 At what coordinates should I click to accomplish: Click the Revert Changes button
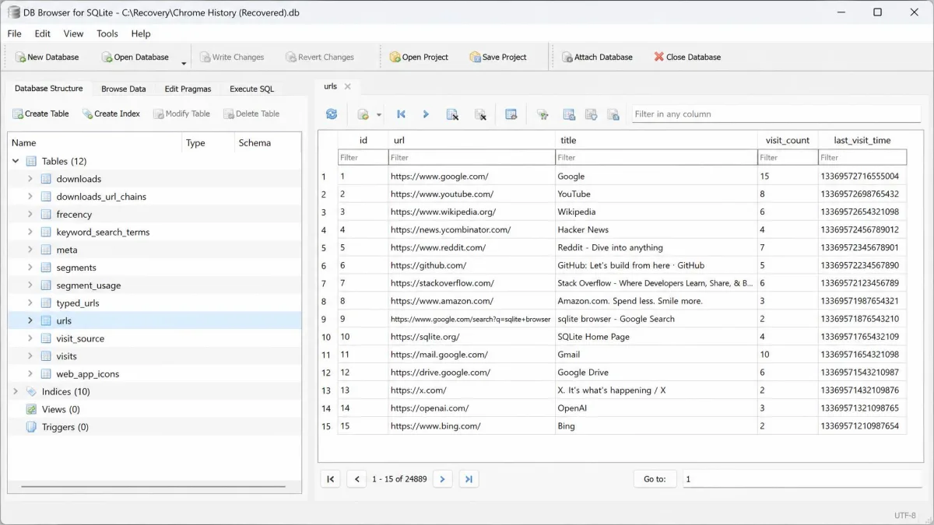point(320,57)
